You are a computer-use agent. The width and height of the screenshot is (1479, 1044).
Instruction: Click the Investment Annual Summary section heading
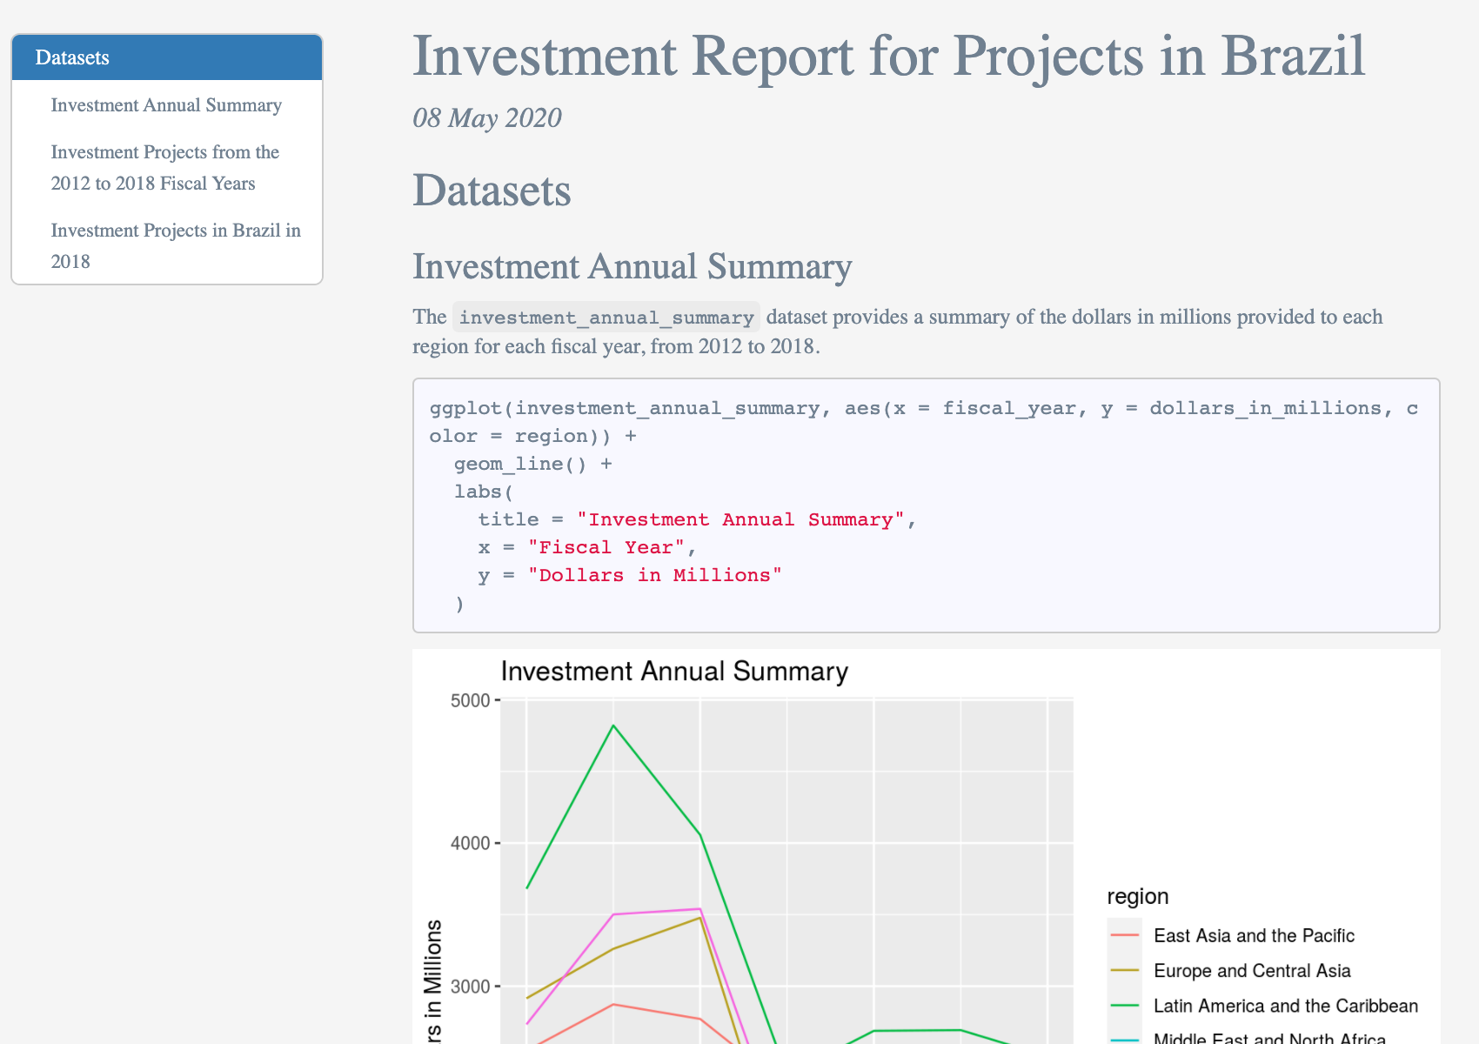point(632,266)
